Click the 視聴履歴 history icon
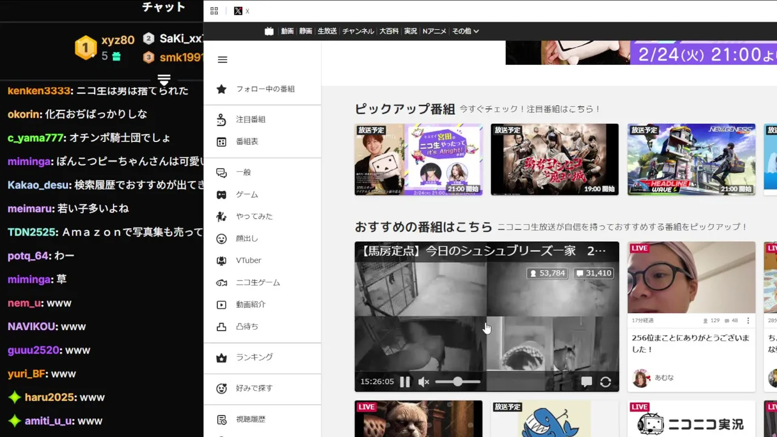The height and width of the screenshot is (437, 777). [x=222, y=419]
